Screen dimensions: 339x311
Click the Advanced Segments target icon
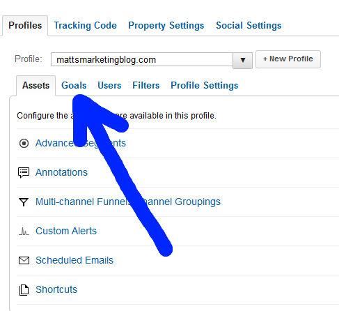[24, 143]
